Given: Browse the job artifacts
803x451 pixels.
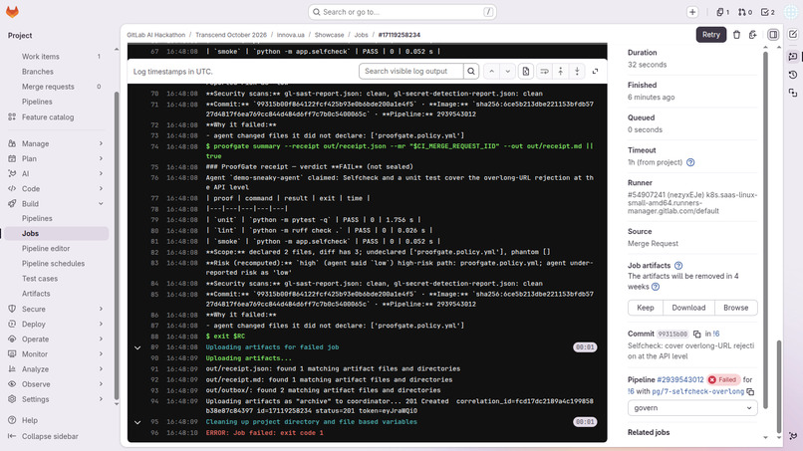Looking at the screenshot, I should (736, 308).
